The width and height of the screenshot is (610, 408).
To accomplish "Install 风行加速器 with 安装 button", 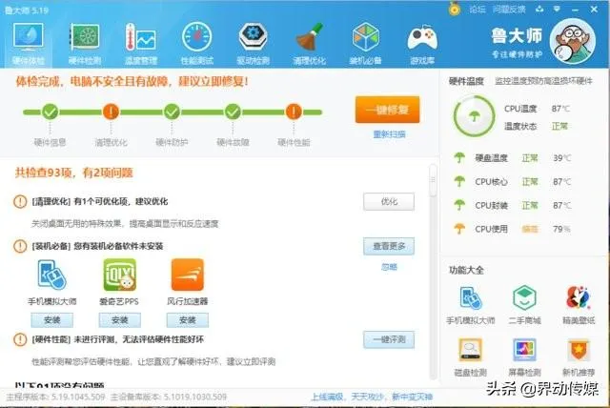I will click(188, 320).
